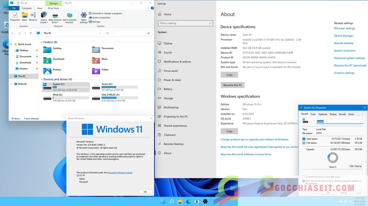368x206 pixels.
Task: Open Advanced system settings link
Action: (x=349, y=58)
